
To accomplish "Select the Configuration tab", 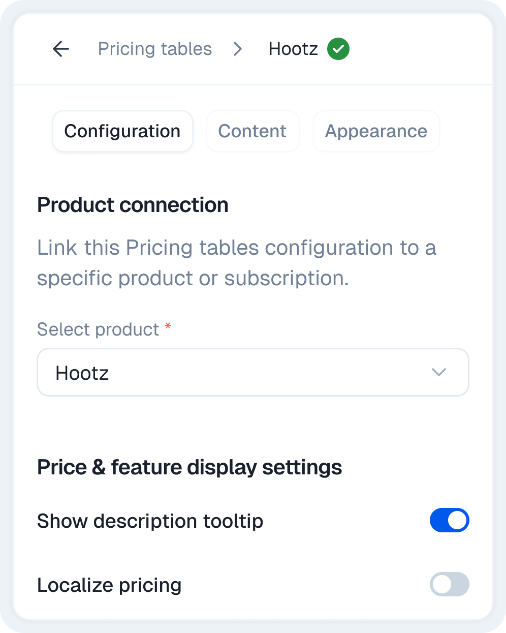I will tap(122, 131).
